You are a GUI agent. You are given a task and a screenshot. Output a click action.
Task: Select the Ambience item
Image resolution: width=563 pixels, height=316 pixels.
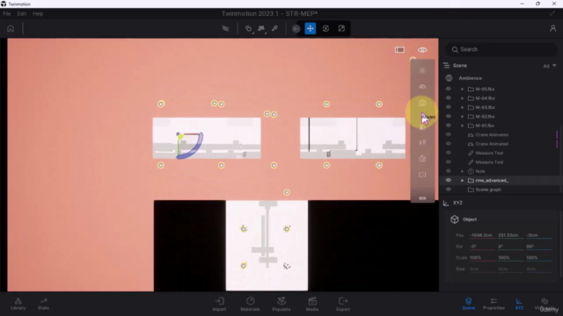tap(471, 78)
